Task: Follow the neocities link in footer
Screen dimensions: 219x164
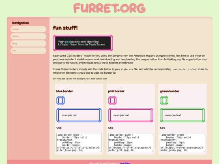Action: click(x=125, y=163)
